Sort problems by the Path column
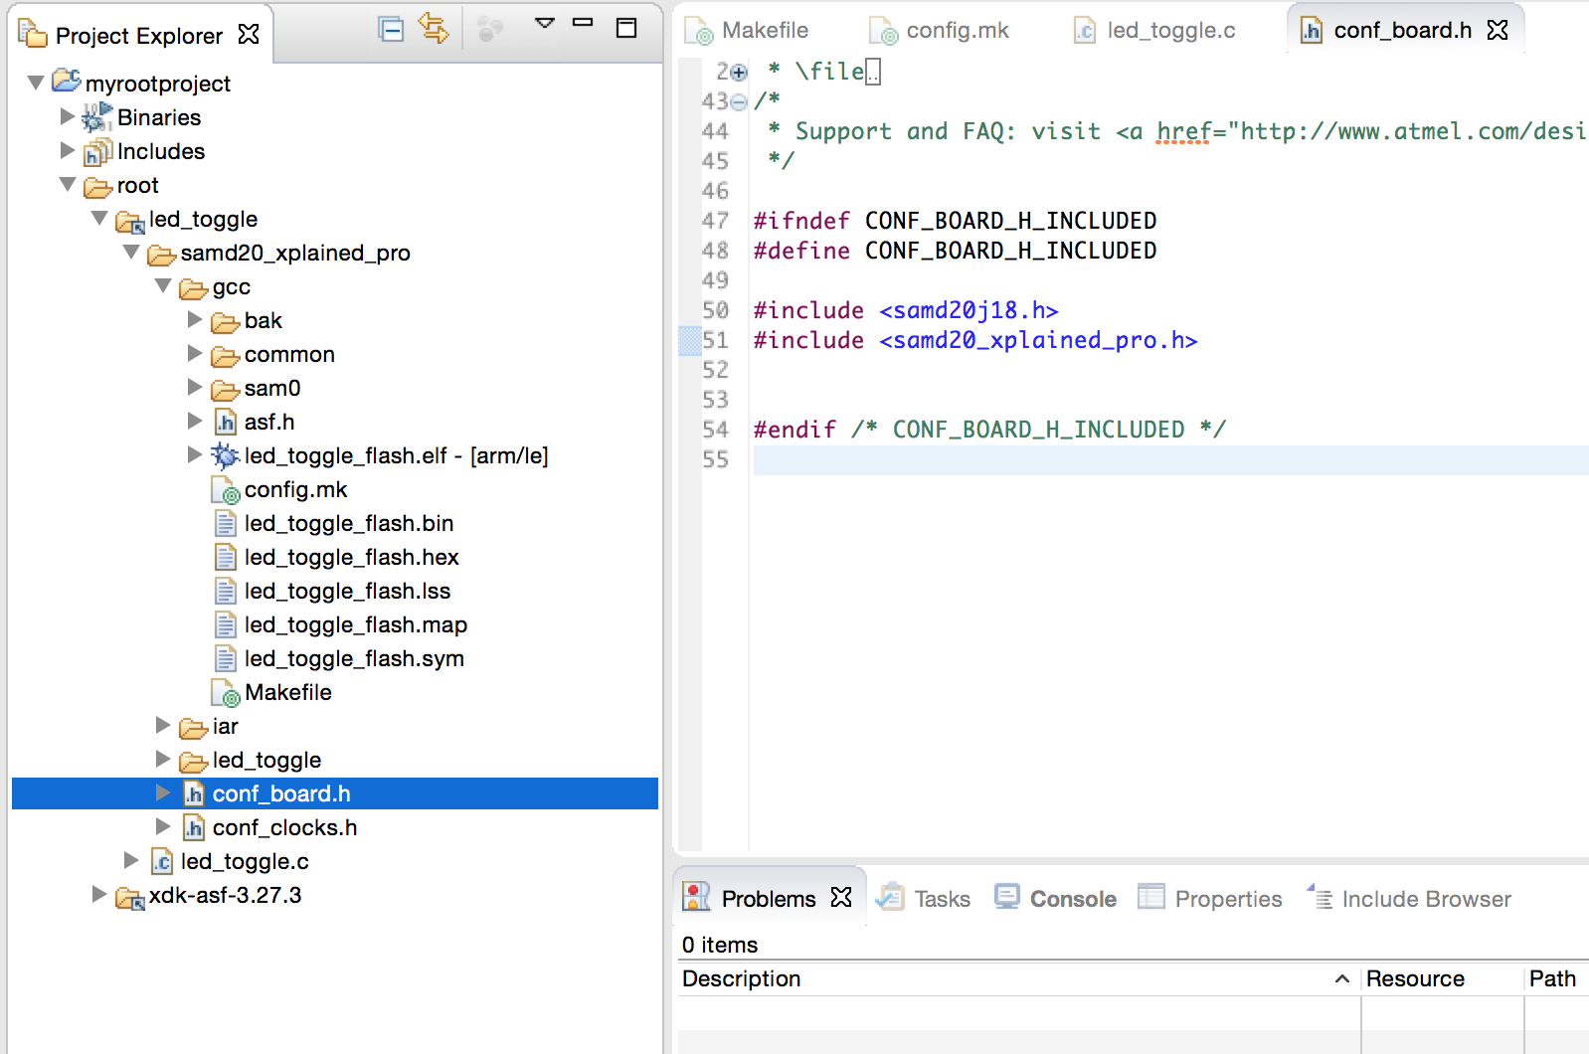 1557,978
